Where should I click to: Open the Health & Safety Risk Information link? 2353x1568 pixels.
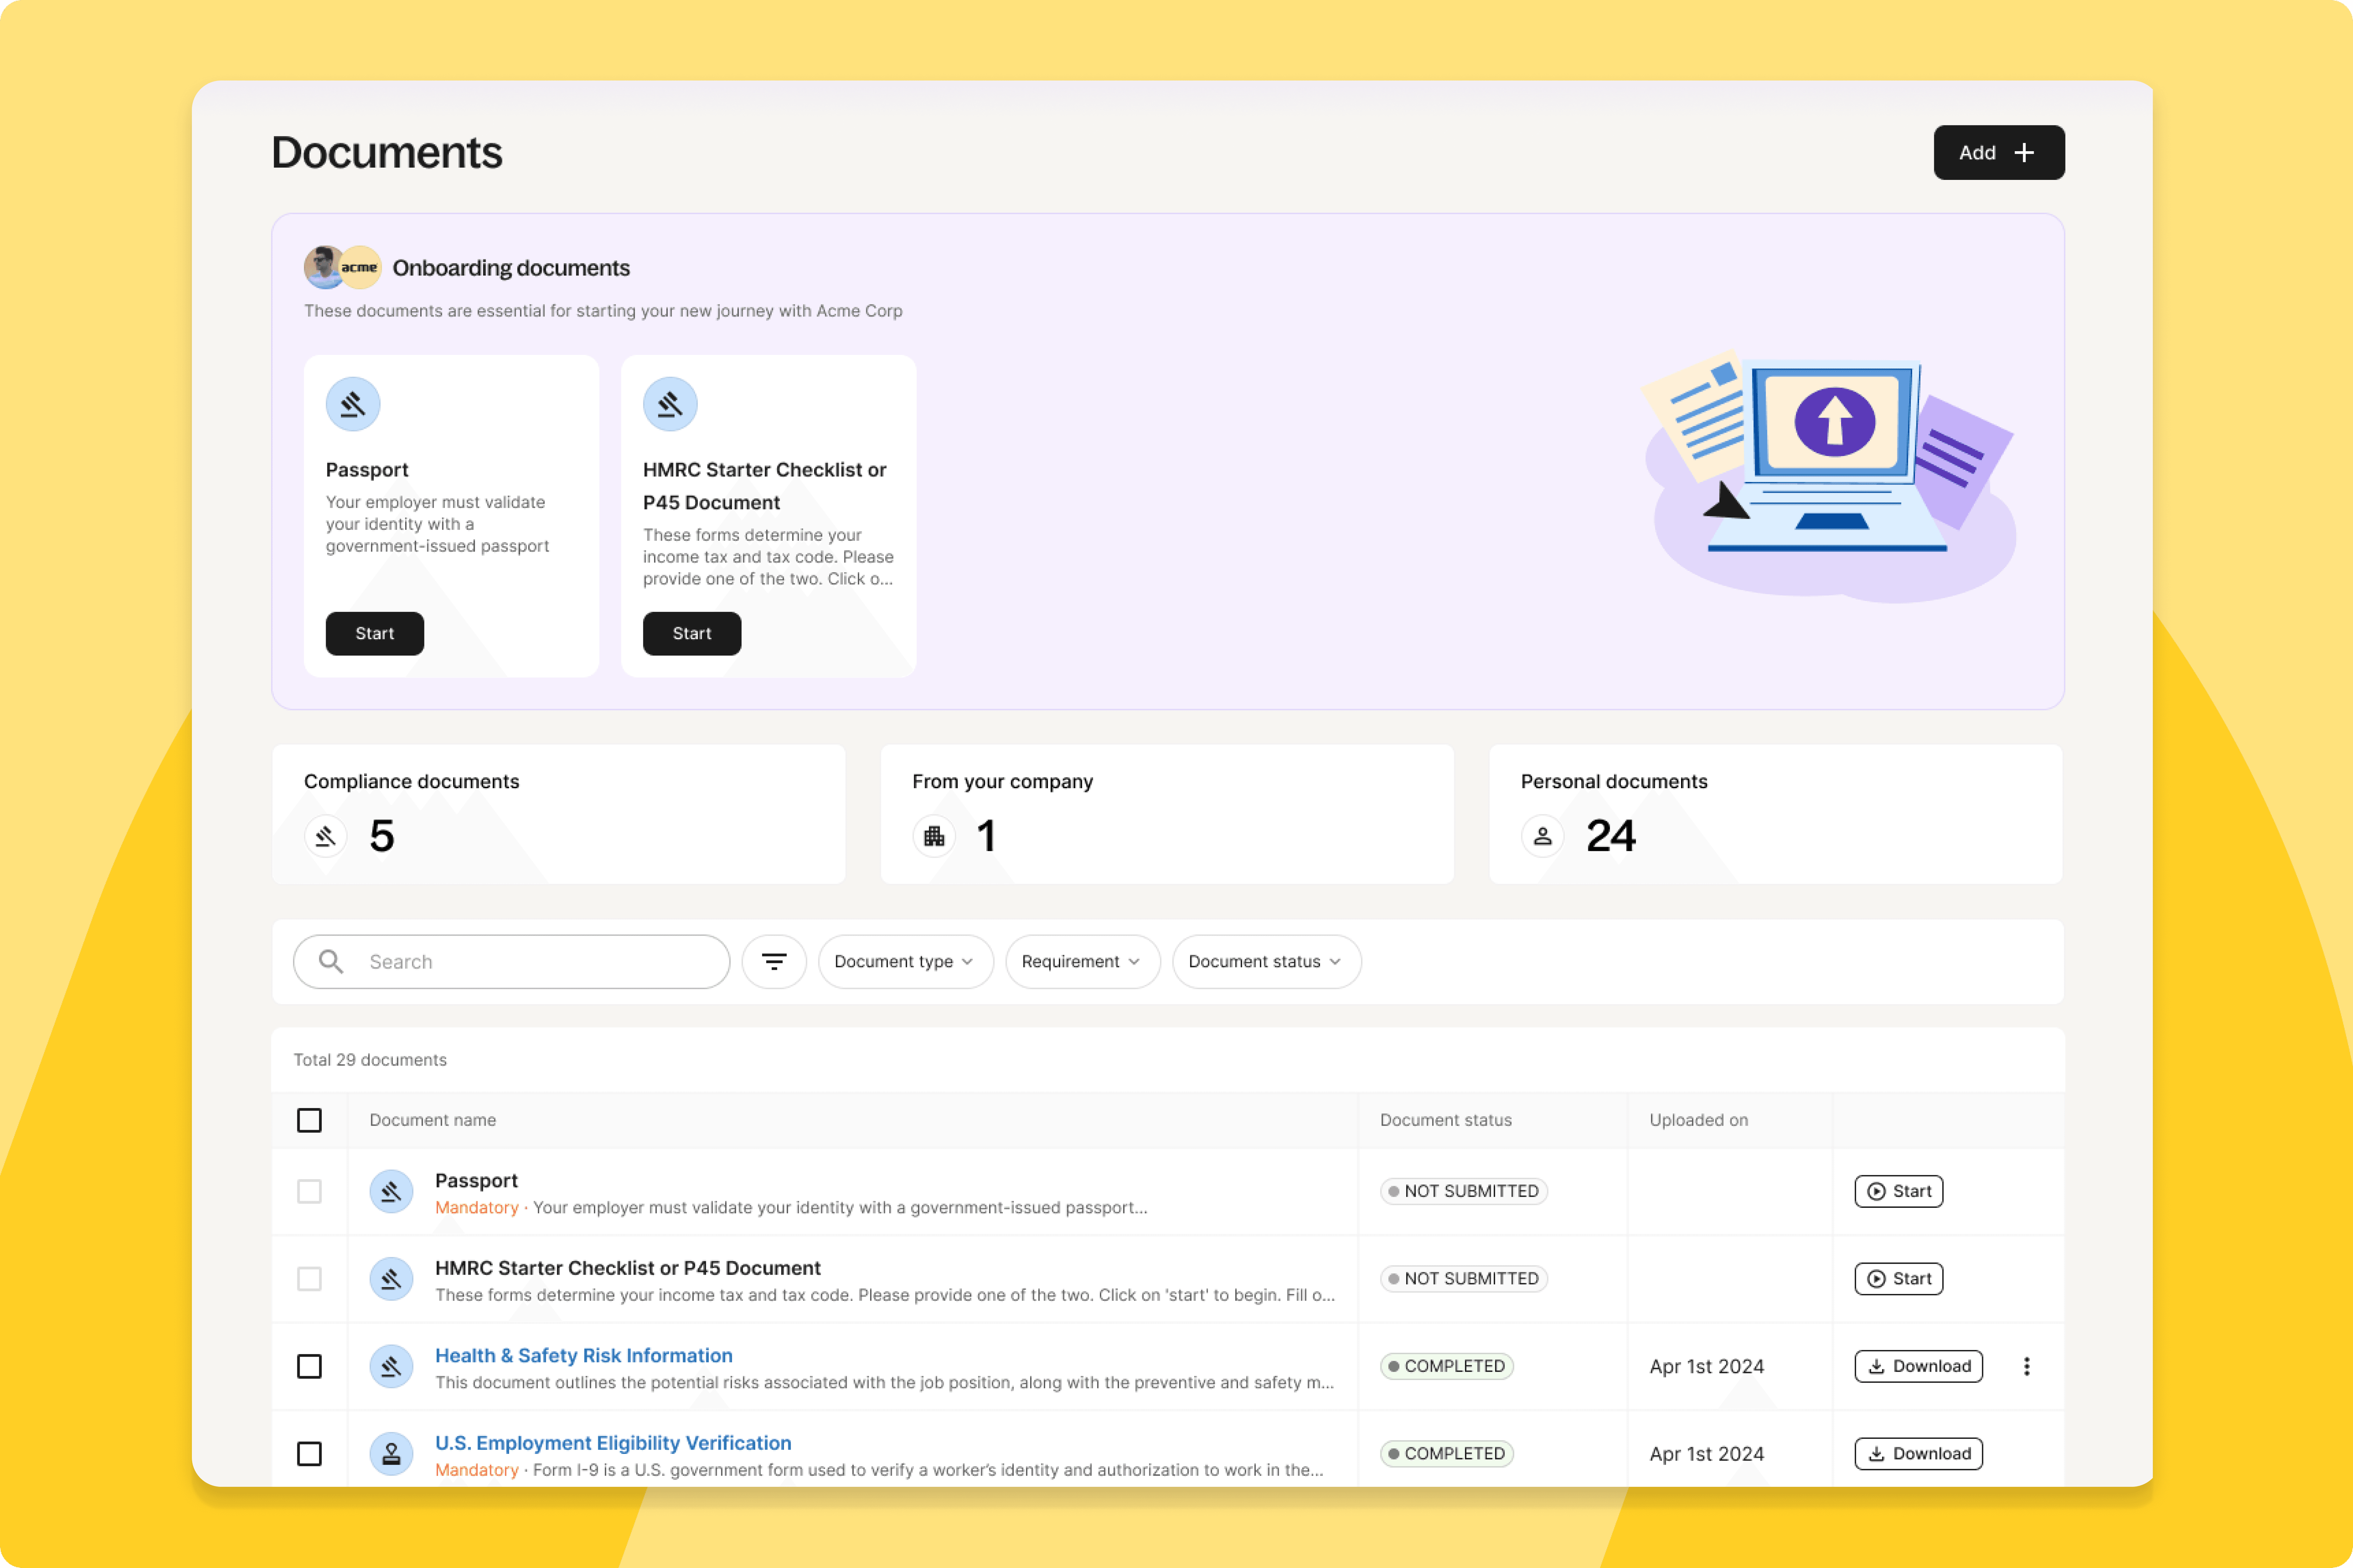583,1355
